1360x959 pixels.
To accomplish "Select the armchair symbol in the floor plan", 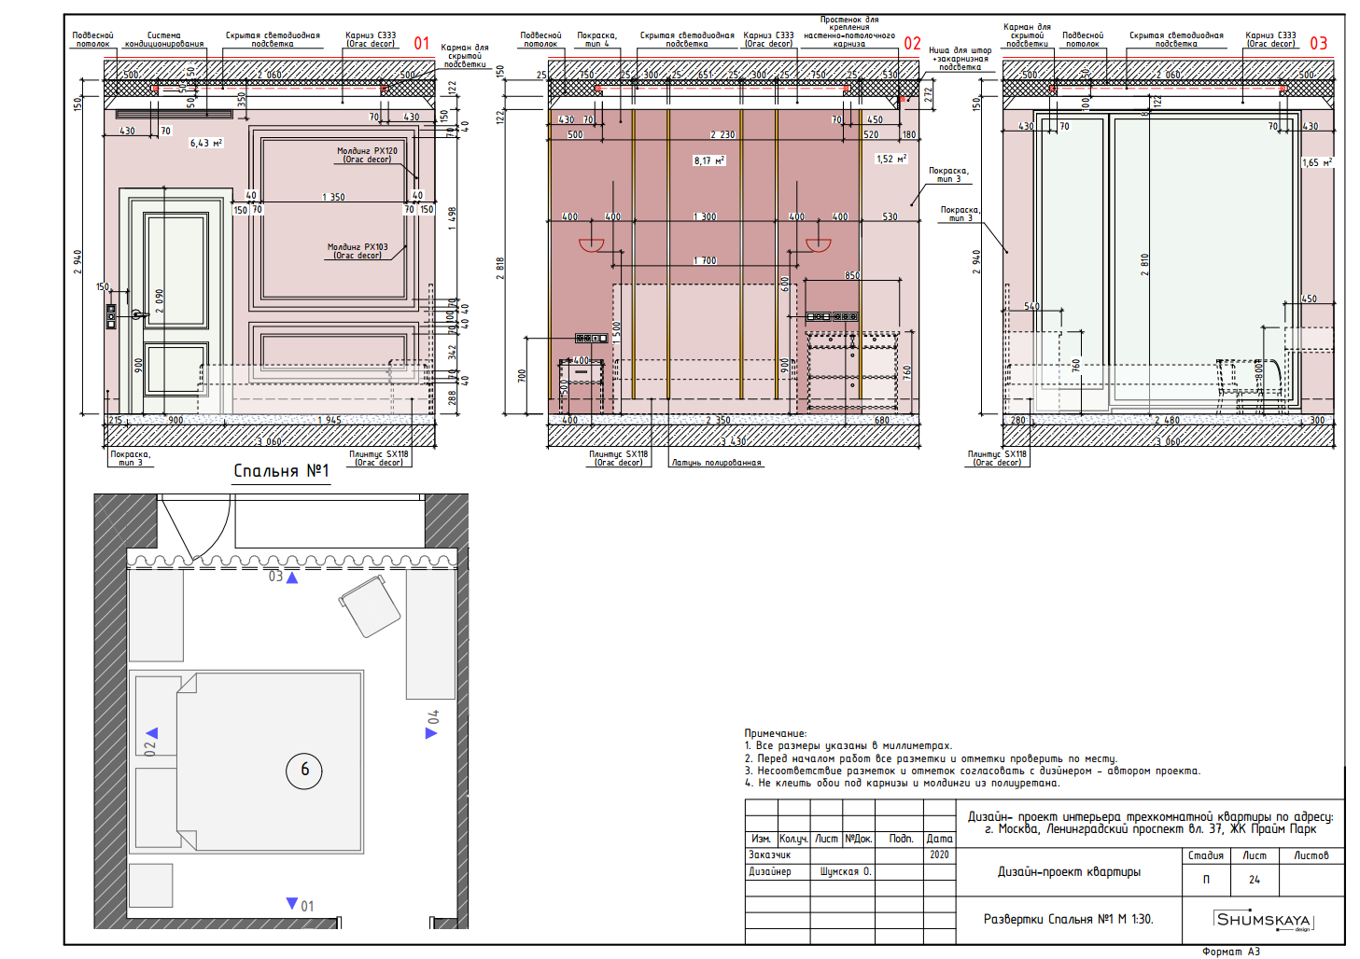I will [x=370, y=606].
